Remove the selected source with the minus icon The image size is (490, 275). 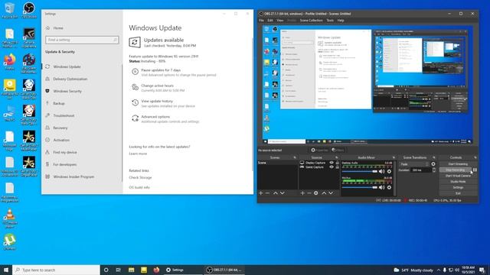point(309,193)
